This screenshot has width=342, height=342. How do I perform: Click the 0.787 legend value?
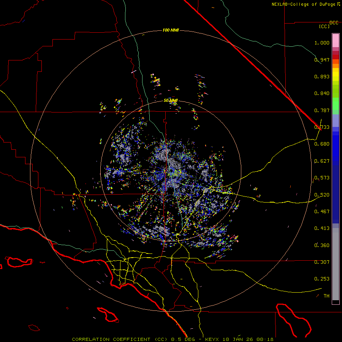click(x=322, y=110)
